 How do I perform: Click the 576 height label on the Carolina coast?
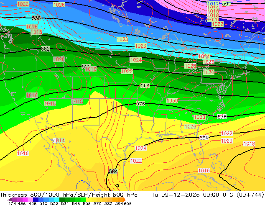coord(222,117)
